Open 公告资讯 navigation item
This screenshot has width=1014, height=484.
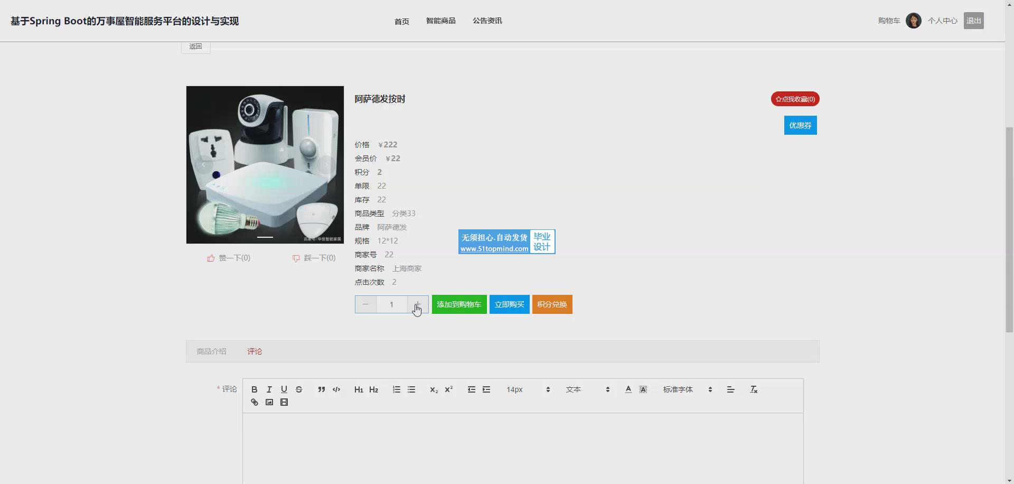(x=487, y=21)
